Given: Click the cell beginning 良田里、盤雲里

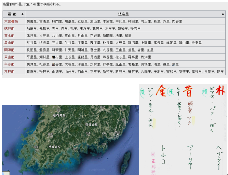Looking at the screenshot, I should [125, 50].
